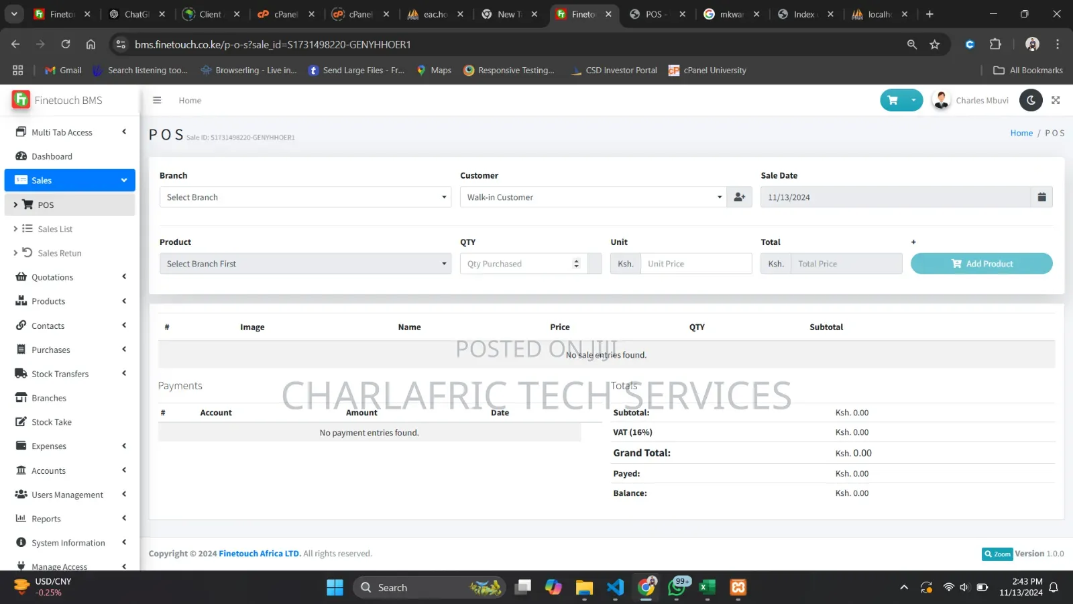Image resolution: width=1073 pixels, height=604 pixels.
Task: Switch to the mkwar Google tab
Action: point(731,14)
